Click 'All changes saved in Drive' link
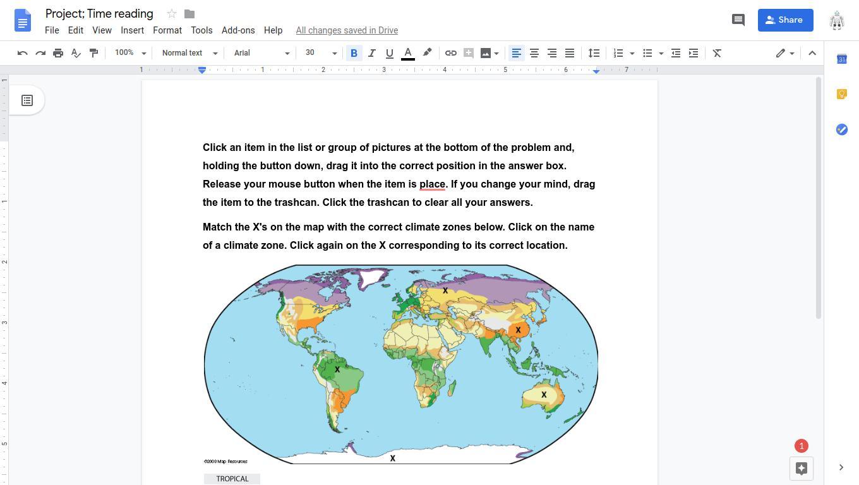 347,30
